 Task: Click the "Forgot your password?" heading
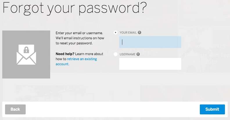pos(74,9)
